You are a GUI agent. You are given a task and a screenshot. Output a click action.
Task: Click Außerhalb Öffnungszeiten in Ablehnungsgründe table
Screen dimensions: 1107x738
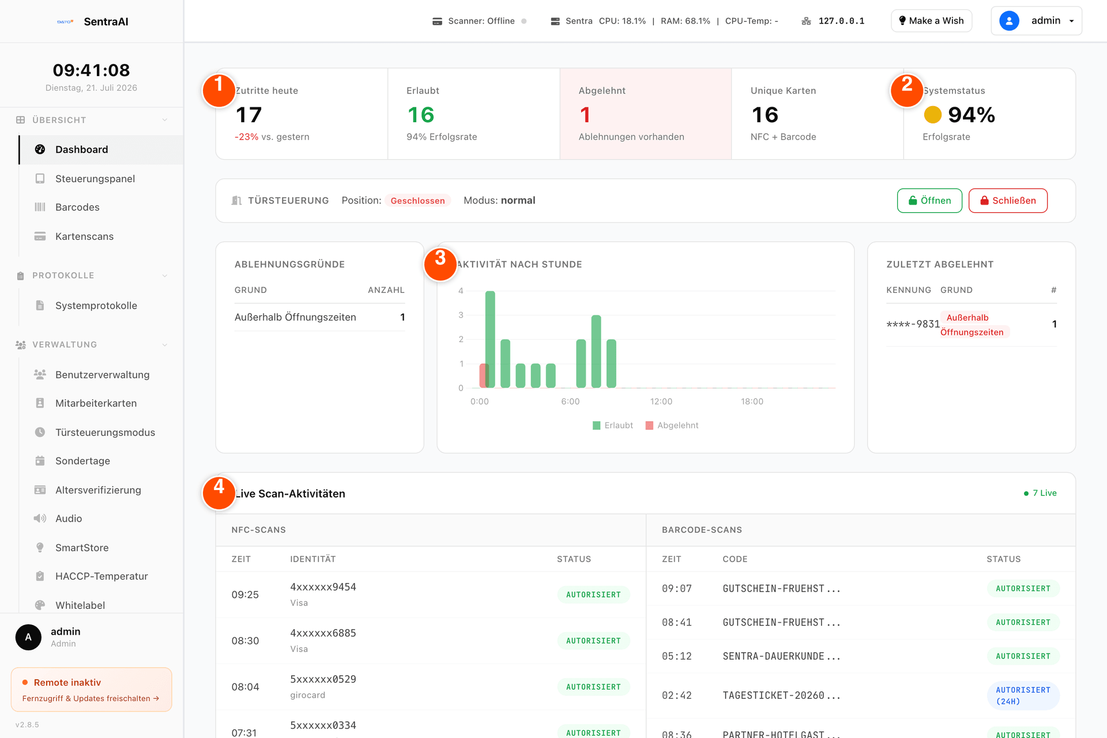click(x=295, y=317)
